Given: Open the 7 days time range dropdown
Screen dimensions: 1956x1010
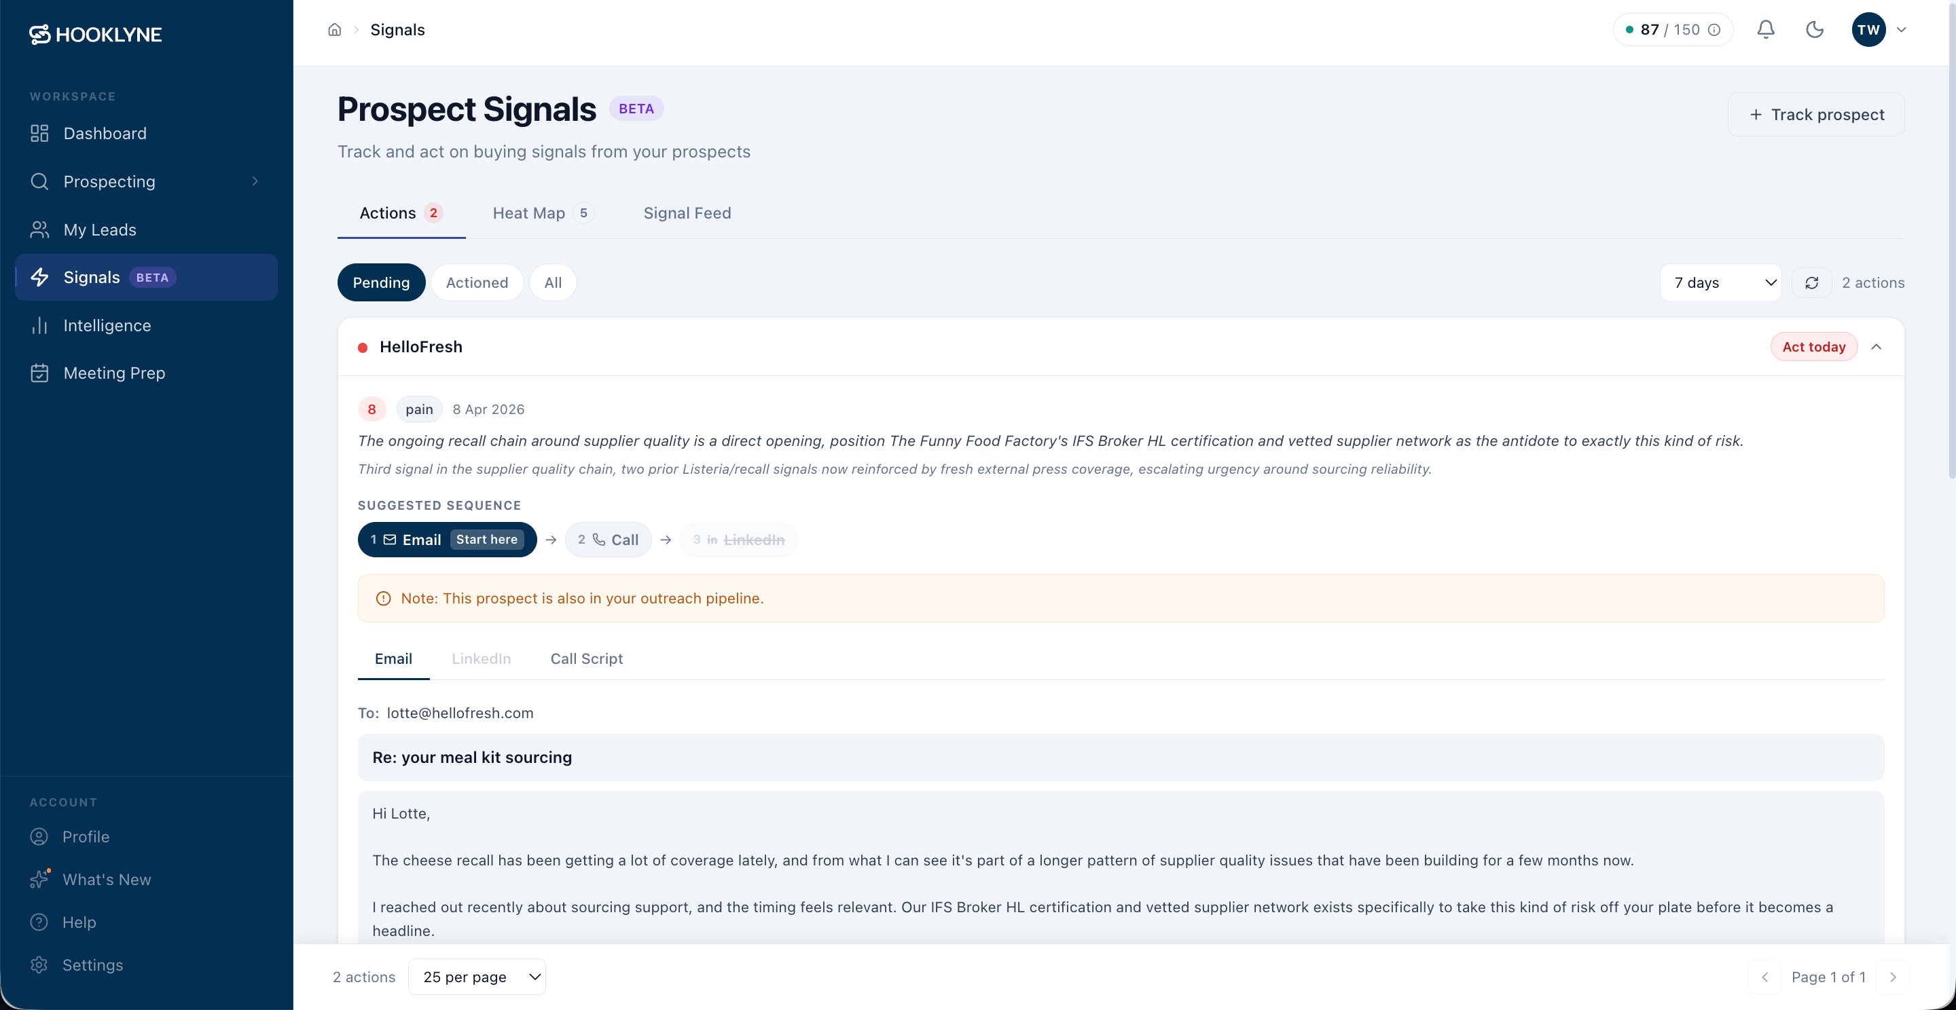Looking at the screenshot, I should pos(1720,282).
